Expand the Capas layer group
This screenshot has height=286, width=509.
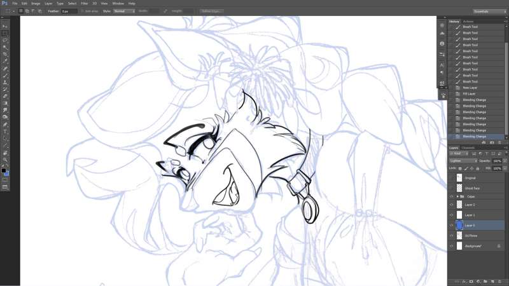coord(457,196)
